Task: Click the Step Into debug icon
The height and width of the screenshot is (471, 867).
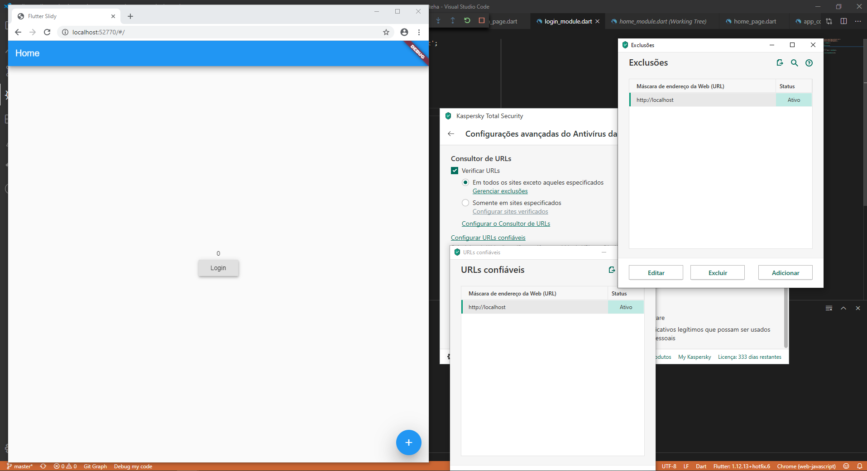Action: click(438, 20)
